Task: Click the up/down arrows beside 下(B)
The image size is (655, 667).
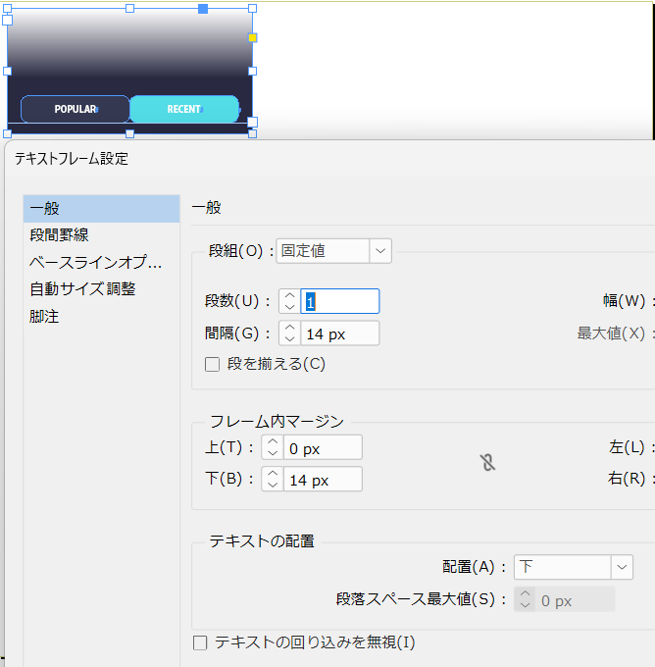Action: pos(272,479)
